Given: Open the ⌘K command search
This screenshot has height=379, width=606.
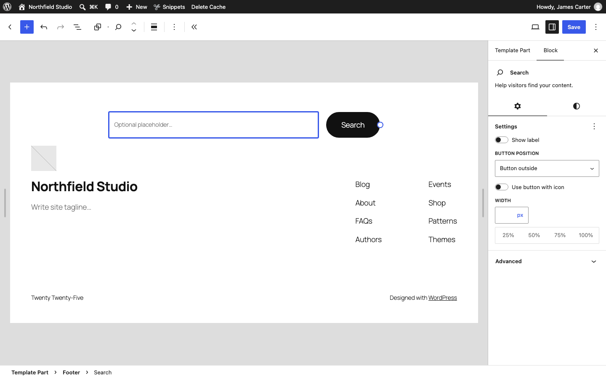Looking at the screenshot, I should coord(89,7).
